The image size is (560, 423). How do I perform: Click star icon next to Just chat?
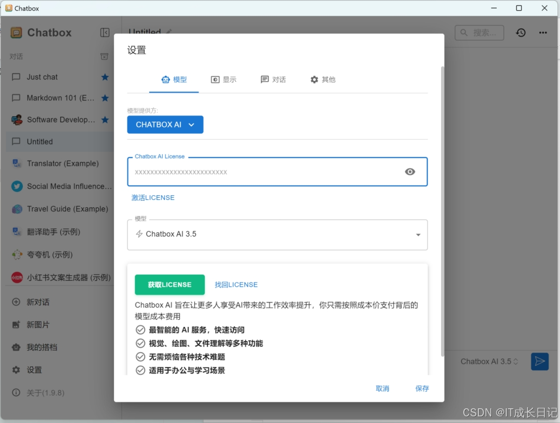tap(105, 77)
